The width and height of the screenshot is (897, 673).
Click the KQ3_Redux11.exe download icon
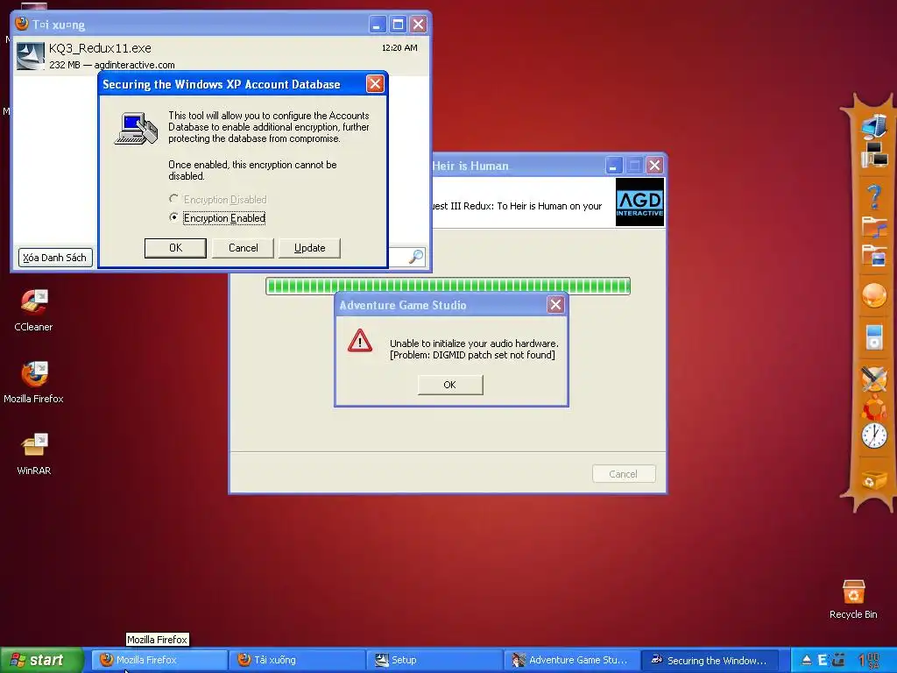(31, 56)
